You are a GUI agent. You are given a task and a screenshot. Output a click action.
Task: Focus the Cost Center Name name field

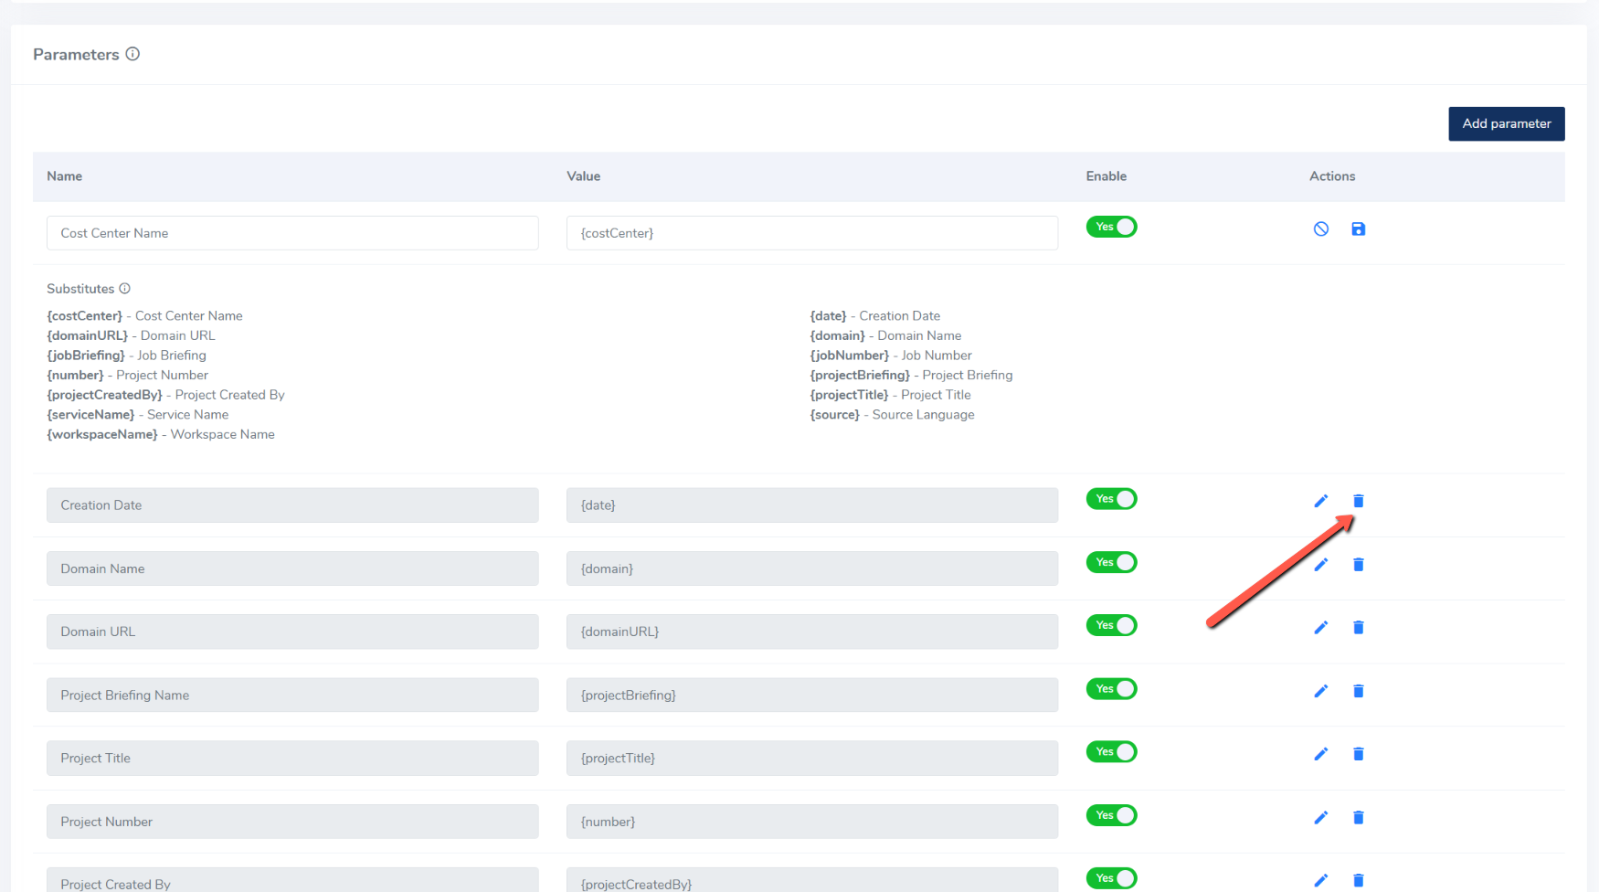click(x=292, y=233)
